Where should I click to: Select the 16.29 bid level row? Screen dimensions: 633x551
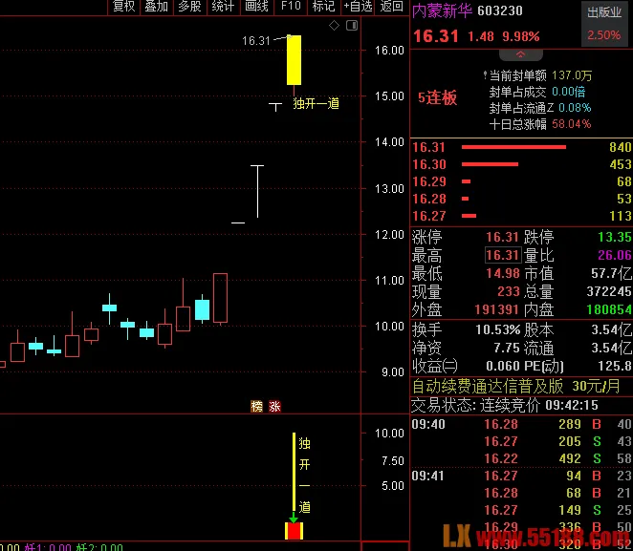point(521,181)
